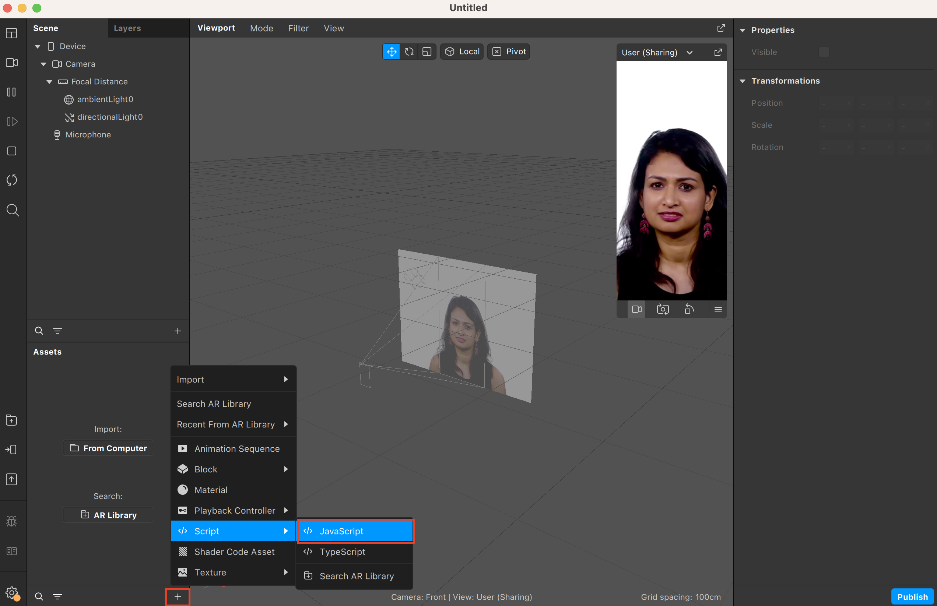937x606 pixels.
Task: Click the rotate device icon under the simulator
Action: (689, 309)
